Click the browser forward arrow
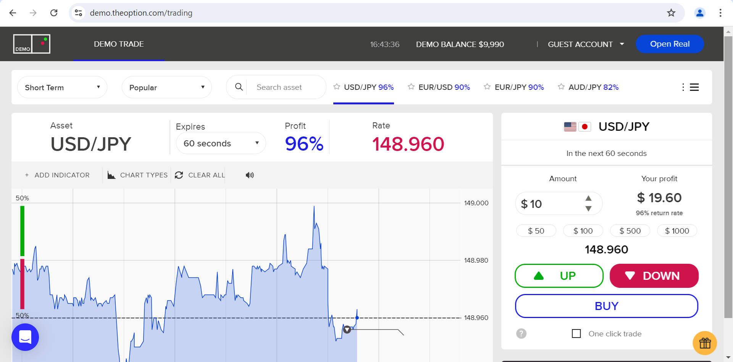733x362 pixels. pyautogui.click(x=33, y=13)
